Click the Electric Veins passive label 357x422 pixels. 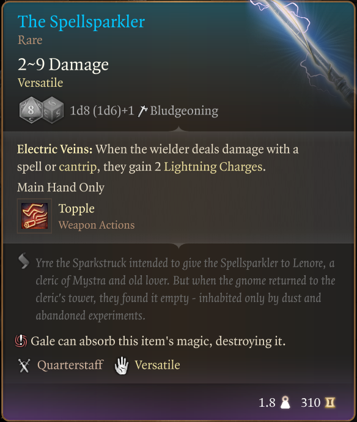point(55,149)
